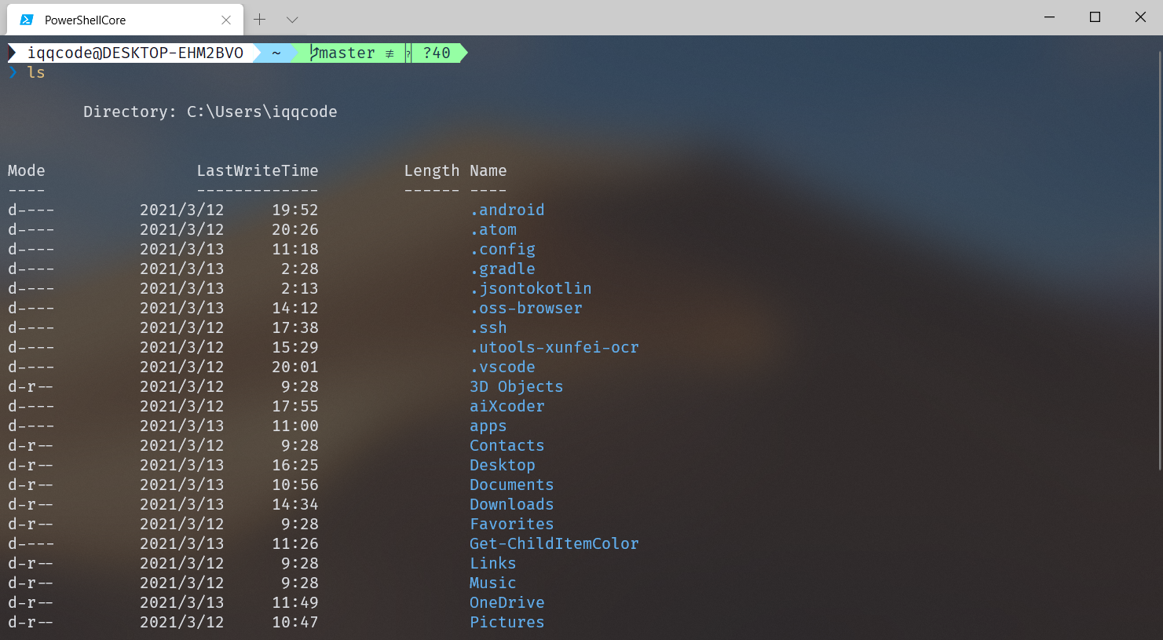
Task: Click the .android directory name
Action: click(507, 210)
